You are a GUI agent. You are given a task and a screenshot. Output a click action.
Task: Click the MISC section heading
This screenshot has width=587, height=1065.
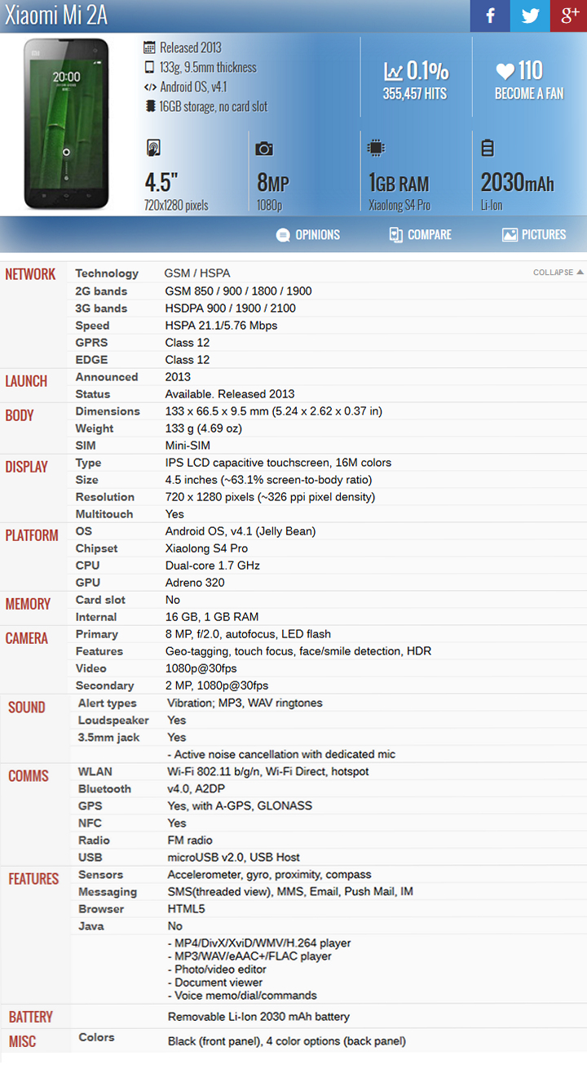[x=22, y=1042]
